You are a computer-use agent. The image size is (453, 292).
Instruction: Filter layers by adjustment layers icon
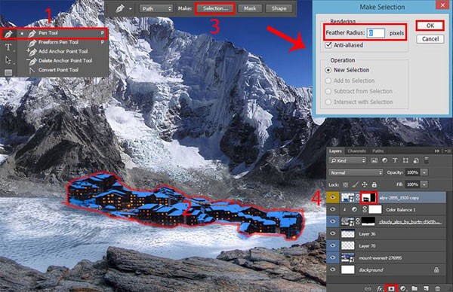click(384, 161)
